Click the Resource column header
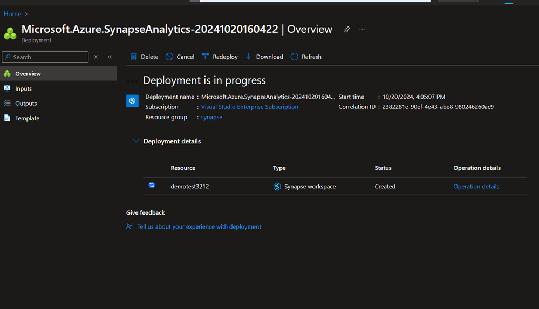Image resolution: width=539 pixels, height=309 pixels. tap(183, 168)
